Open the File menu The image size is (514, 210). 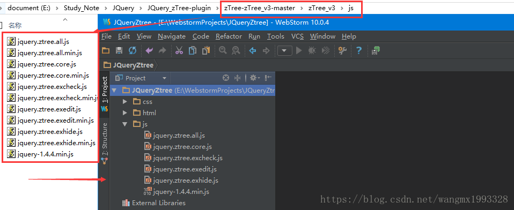tap(106, 36)
